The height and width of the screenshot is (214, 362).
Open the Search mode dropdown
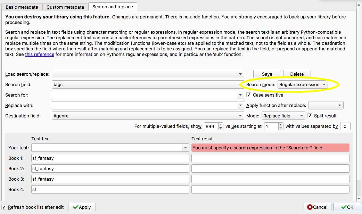303,84
